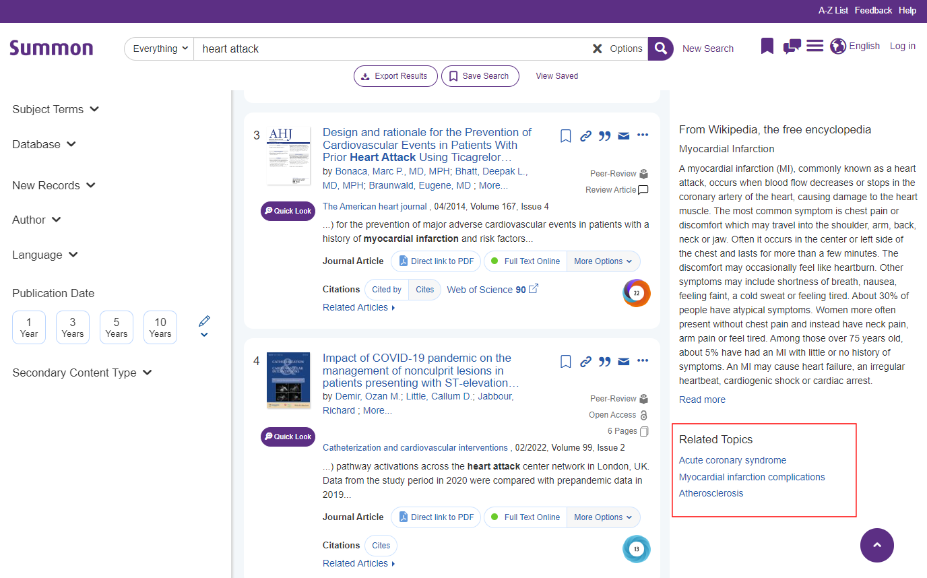Open more actions ellipsis for result 3
This screenshot has height=578, width=927.
point(643,135)
